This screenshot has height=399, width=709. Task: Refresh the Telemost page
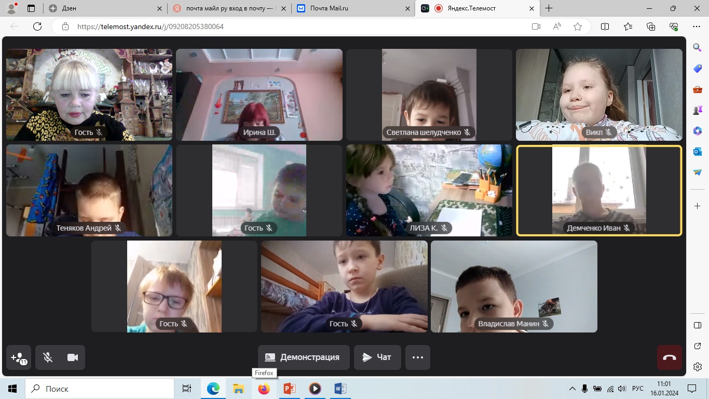tap(37, 26)
